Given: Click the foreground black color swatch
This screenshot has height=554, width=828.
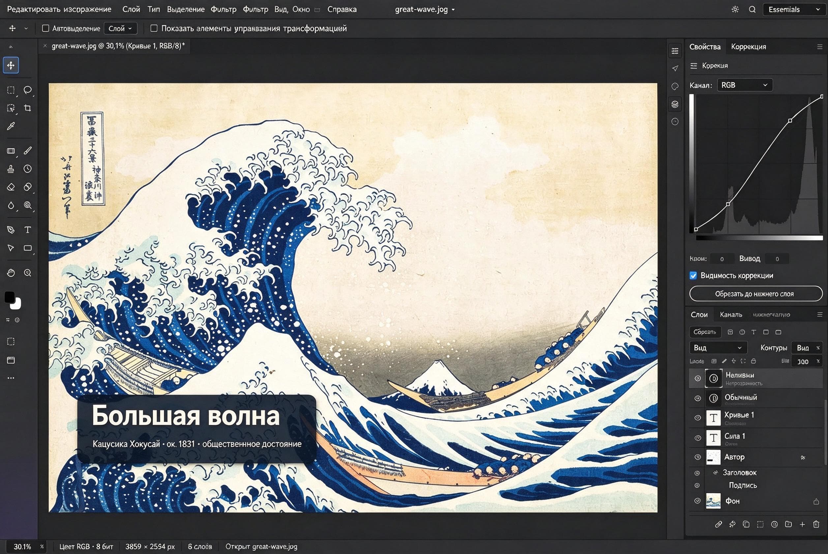Looking at the screenshot, I should [x=10, y=297].
